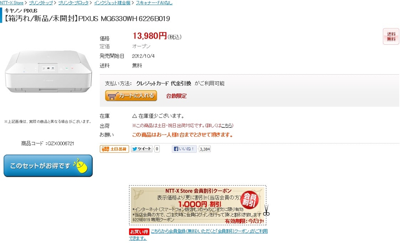Click the red 会員割引 round stamp
This screenshot has height=243, width=400.
click(x=250, y=200)
